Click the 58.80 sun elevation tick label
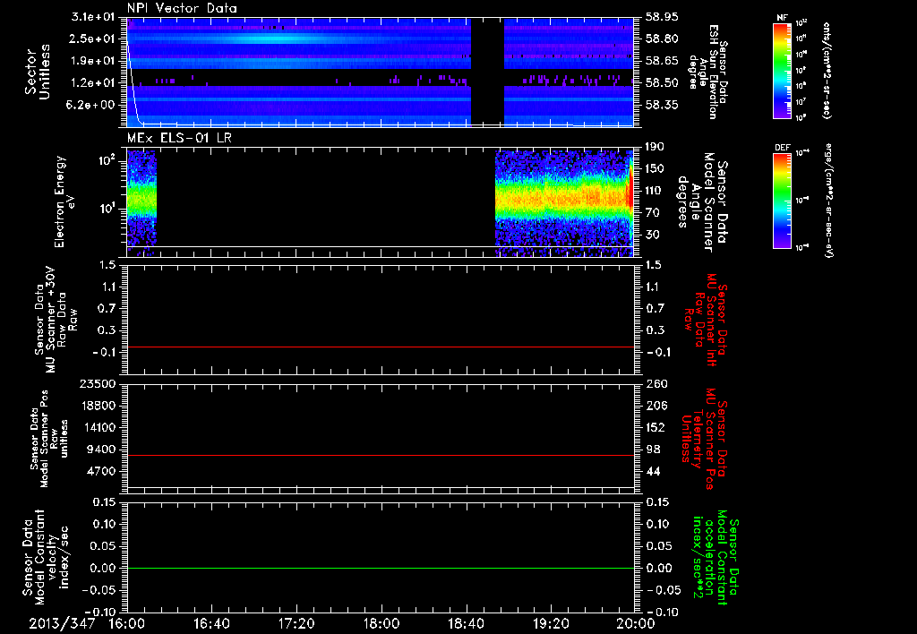 662,39
